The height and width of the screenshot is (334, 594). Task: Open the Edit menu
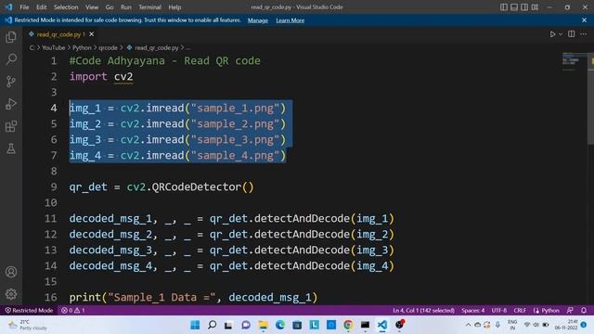point(41,7)
